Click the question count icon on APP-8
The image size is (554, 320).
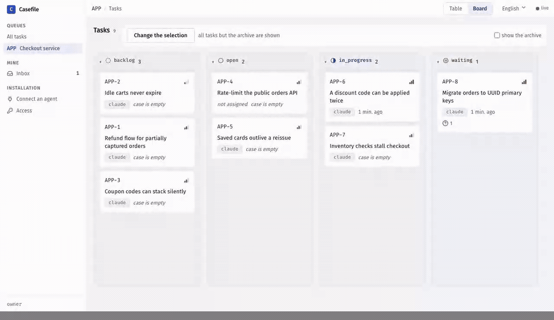445,123
